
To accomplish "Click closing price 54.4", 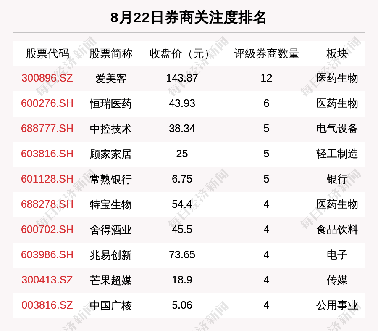I will pos(182,204).
